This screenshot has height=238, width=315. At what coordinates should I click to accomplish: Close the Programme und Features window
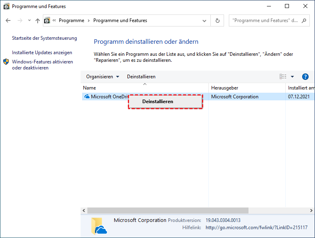(x=305, y=6)
